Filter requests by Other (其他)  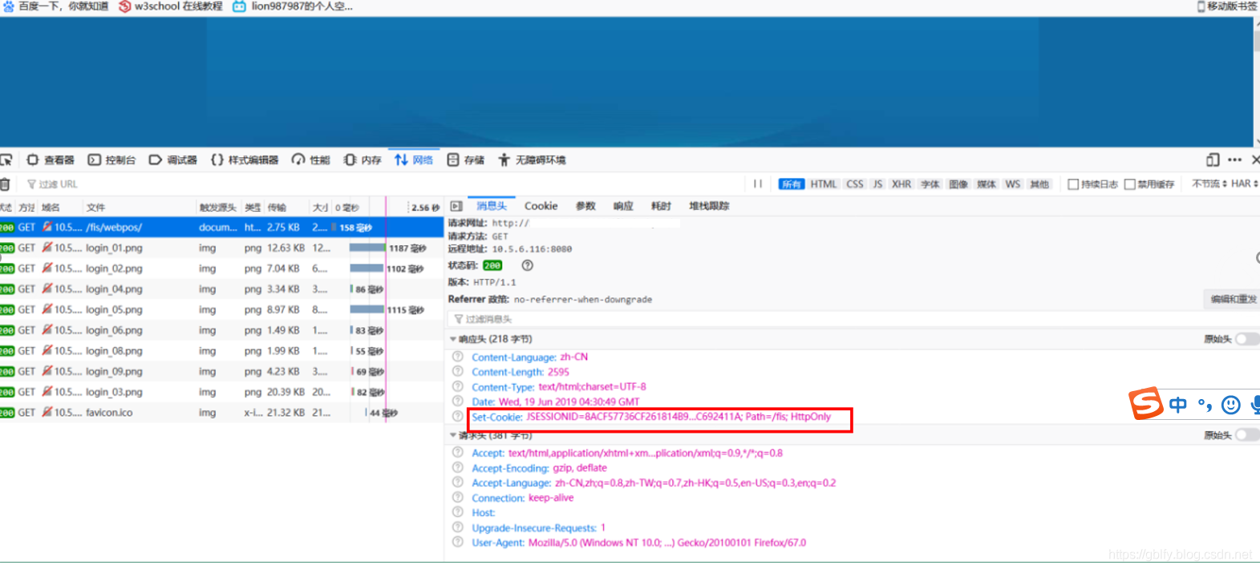point(1039,184)
